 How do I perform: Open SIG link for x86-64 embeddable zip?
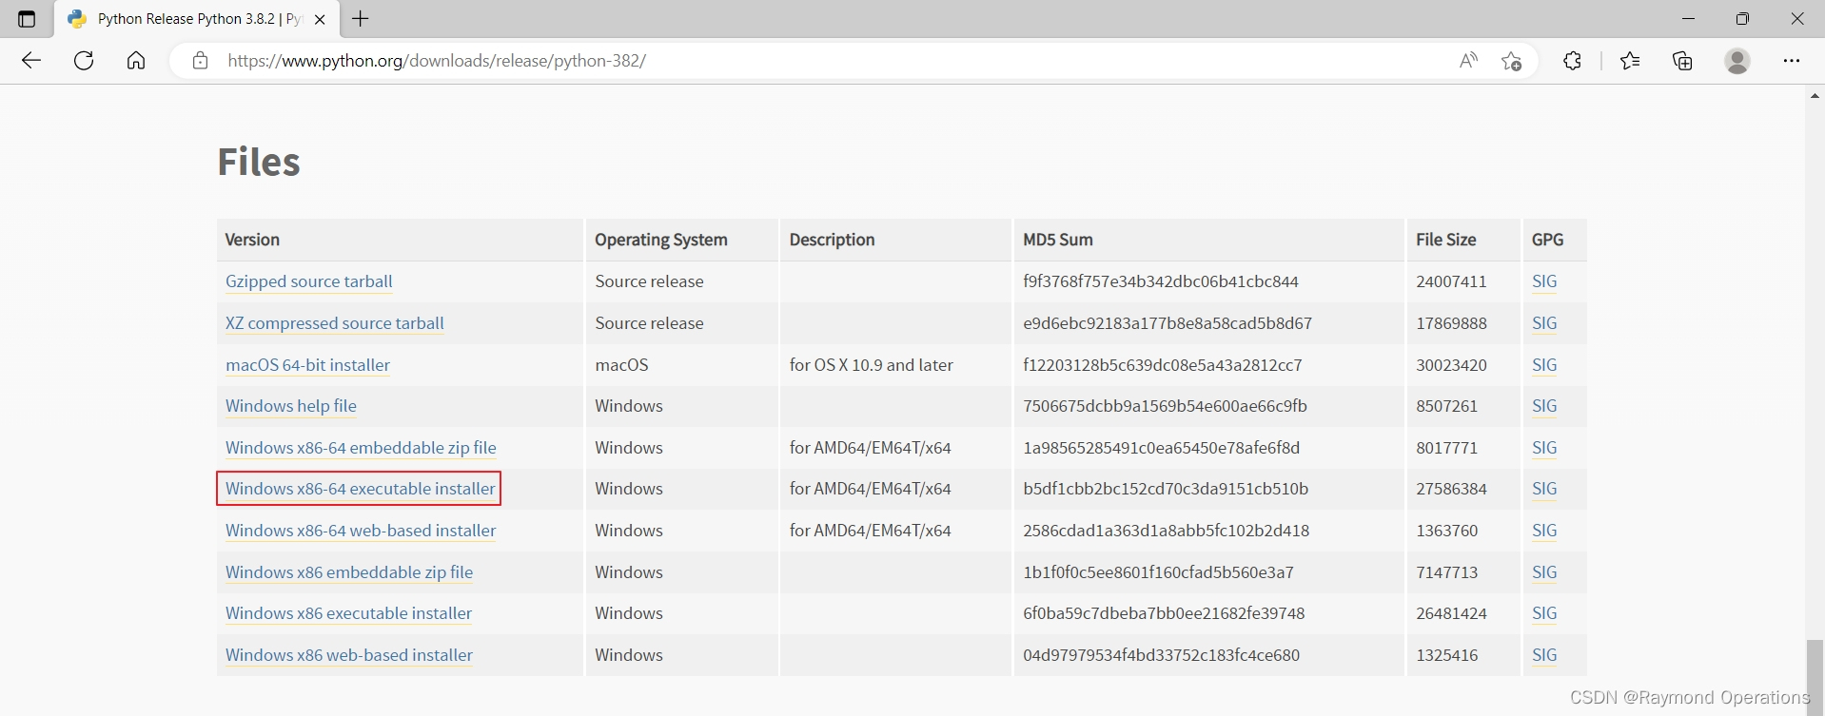pyautogui.click(x=1544, y=448)
